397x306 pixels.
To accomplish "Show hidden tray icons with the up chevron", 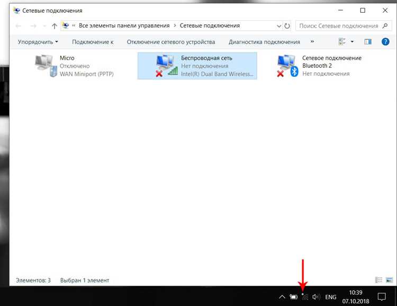I will coord(282,296).
